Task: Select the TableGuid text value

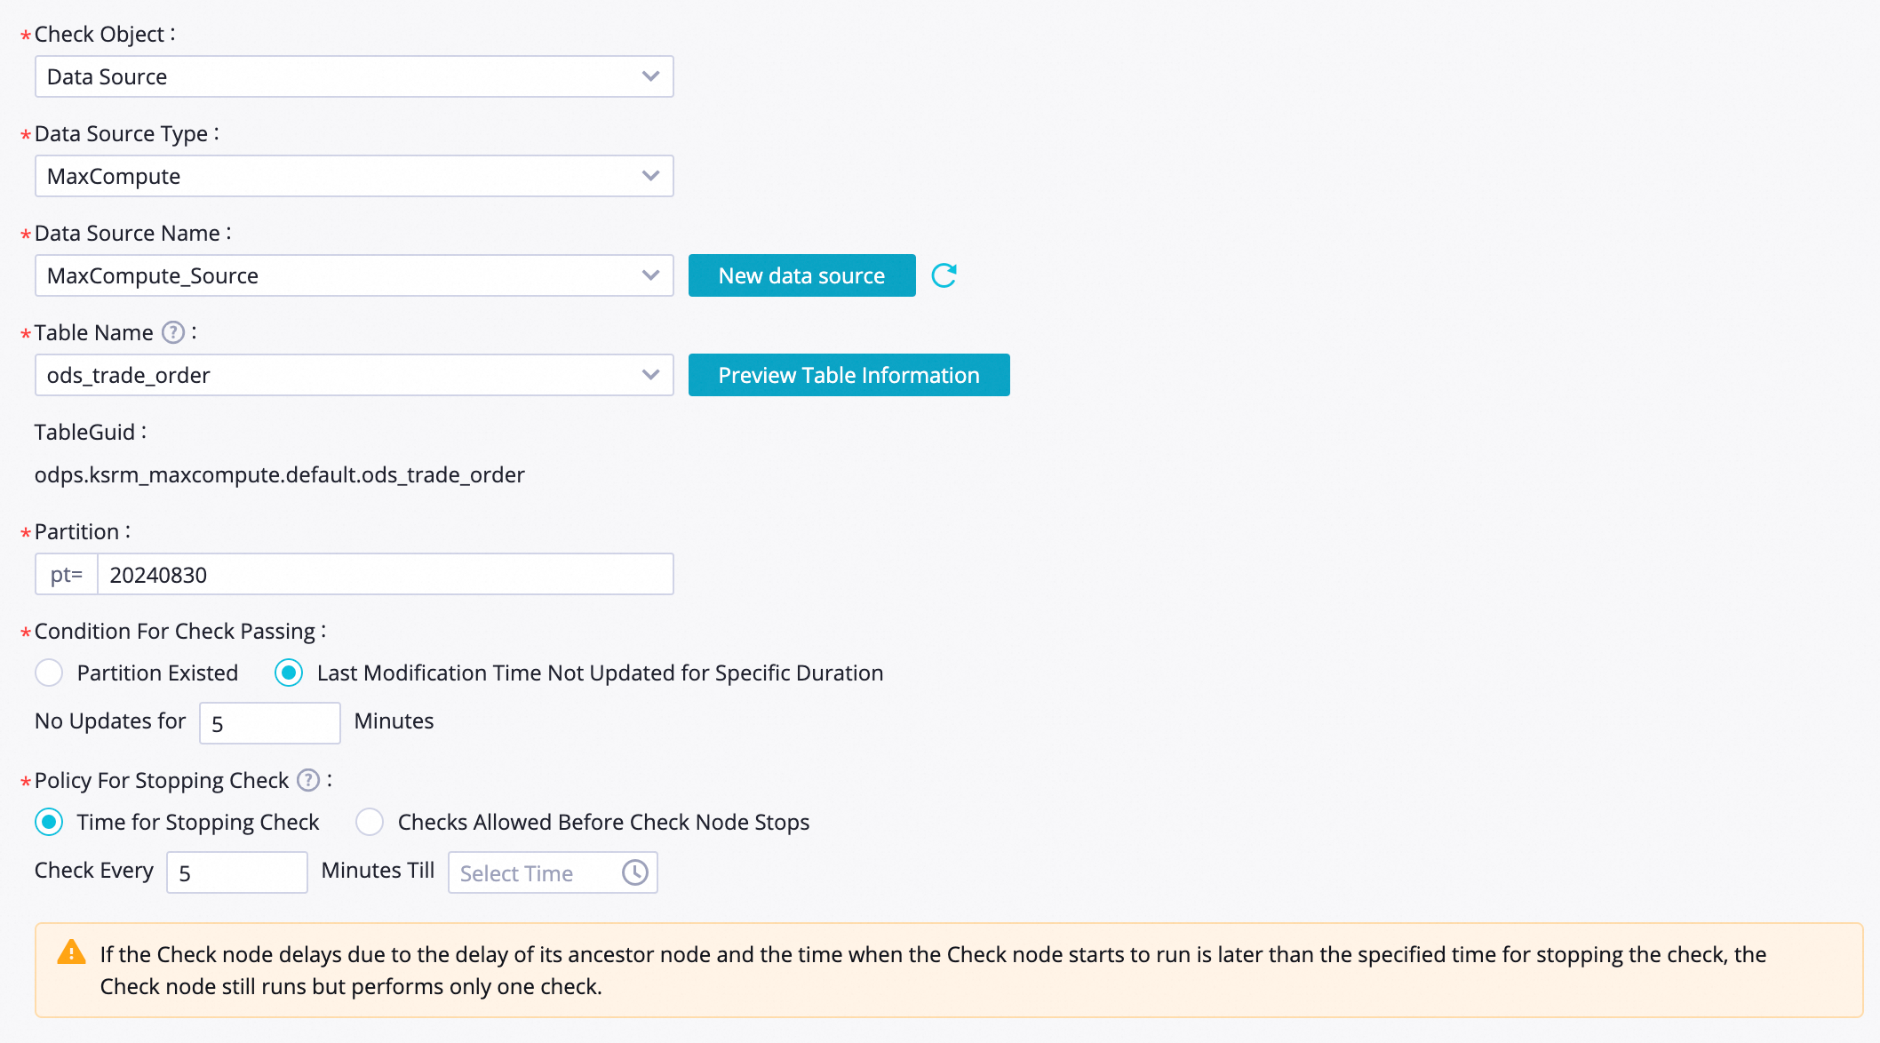Action: click(279, 474)
